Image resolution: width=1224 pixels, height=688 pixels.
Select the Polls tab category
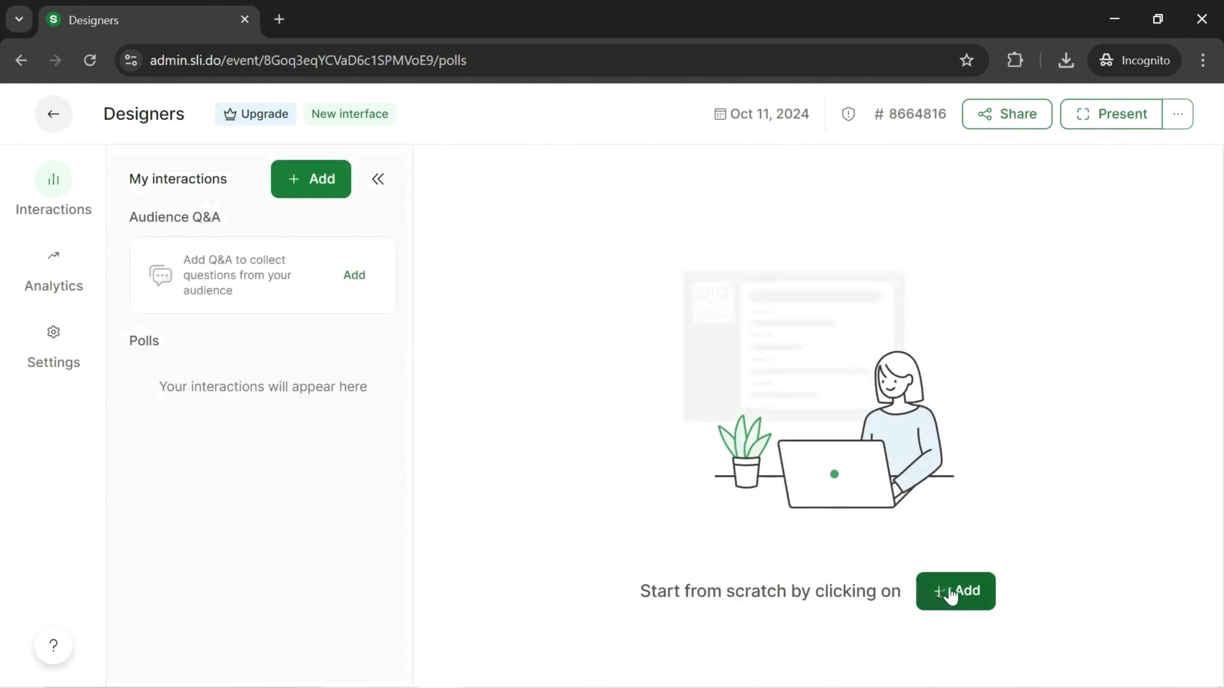click(x=144, y=340)
